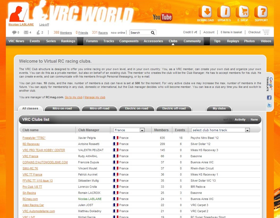Open the Nicolas LABLAINE profile link
The width and height of the screenshot is (280, 218).
[21, 25]
